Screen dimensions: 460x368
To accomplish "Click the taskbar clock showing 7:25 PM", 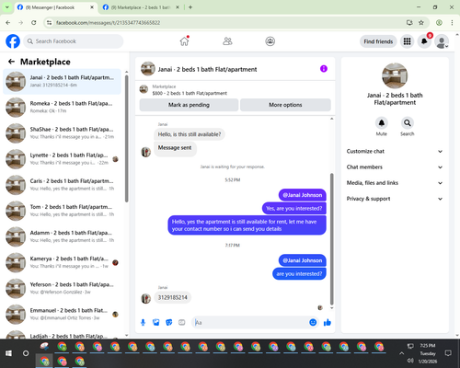I will [x=428, y=353].
